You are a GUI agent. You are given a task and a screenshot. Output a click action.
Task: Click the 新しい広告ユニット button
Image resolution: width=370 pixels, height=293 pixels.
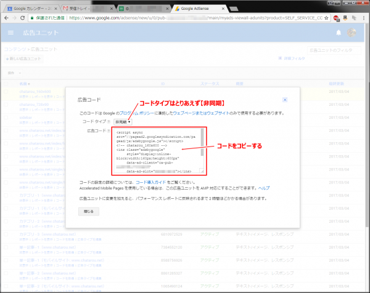point(24,58)
